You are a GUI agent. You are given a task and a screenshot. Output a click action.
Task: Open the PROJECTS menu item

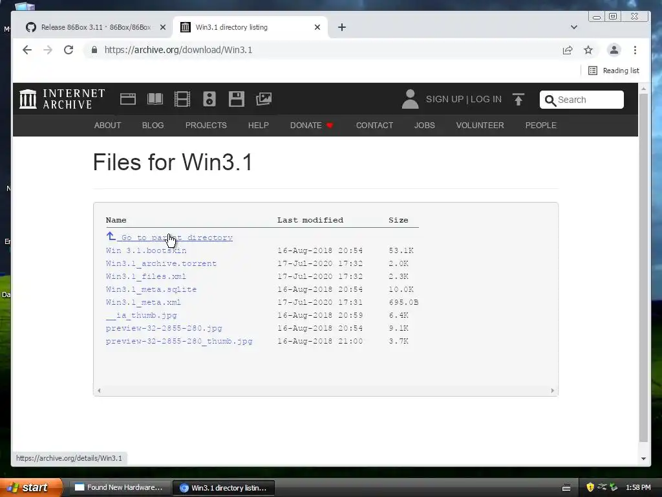pyautogui.click(x=206, y=126)
